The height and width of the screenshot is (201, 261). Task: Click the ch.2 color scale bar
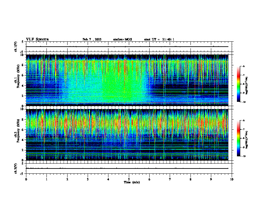coord(239,138)
